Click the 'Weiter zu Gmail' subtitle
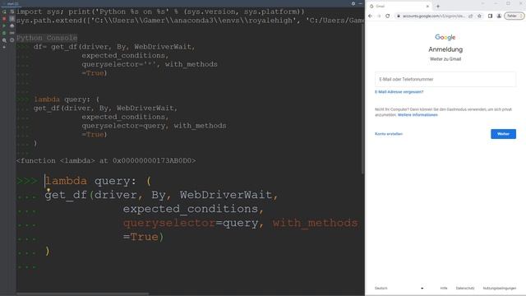526x296 pixels. [x=445, y=59]
